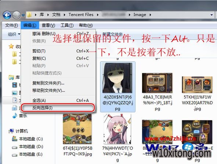
Task: Select thumbnail 4BA3_TCB]M{R%%H~)P)_18T.jpg
Action: click(x=158, y=83)
